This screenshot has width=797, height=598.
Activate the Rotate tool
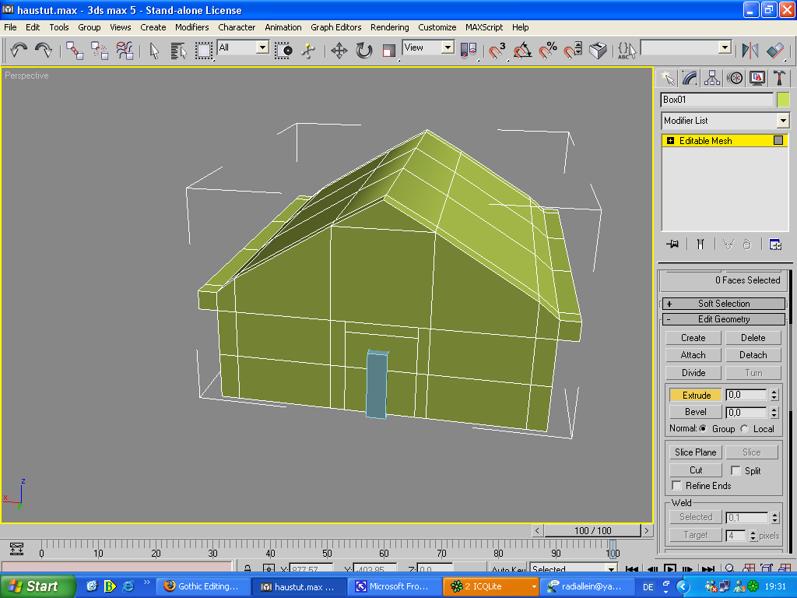(x=364, y=51)
